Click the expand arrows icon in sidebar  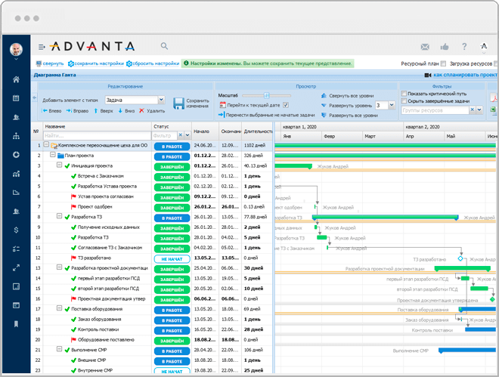click(x=16, y=267)
